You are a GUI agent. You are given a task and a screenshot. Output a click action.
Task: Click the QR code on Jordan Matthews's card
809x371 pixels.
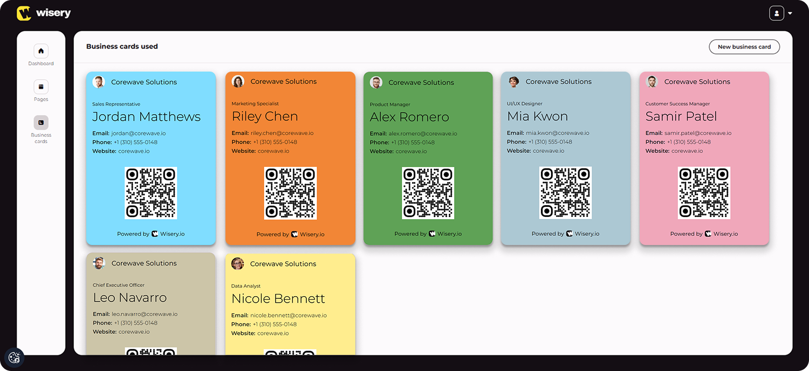pyautogui.click(x=151, y=193)
